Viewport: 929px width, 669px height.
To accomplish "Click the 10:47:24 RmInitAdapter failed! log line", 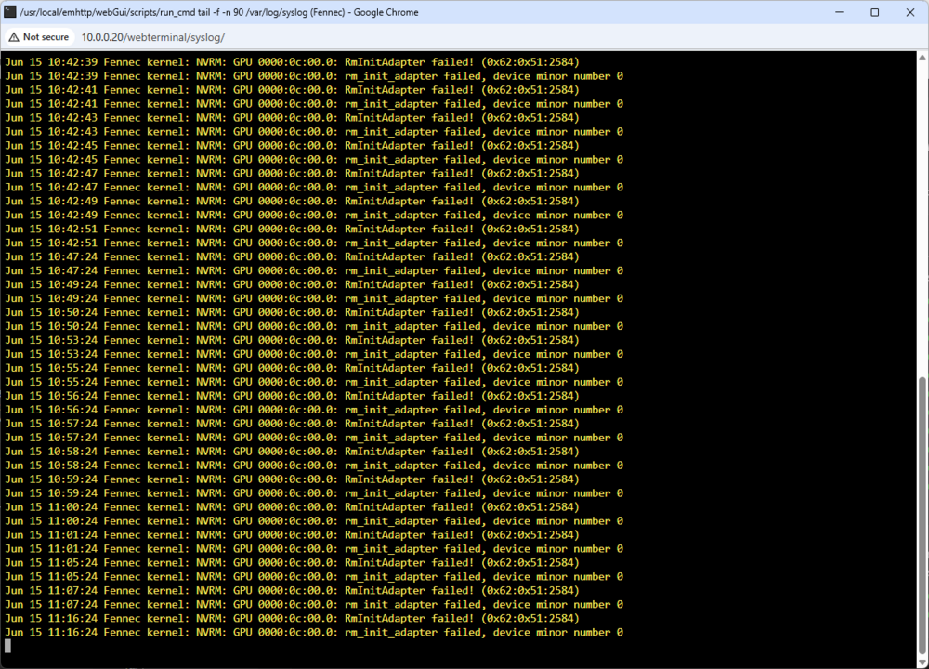I will (292, 256).
